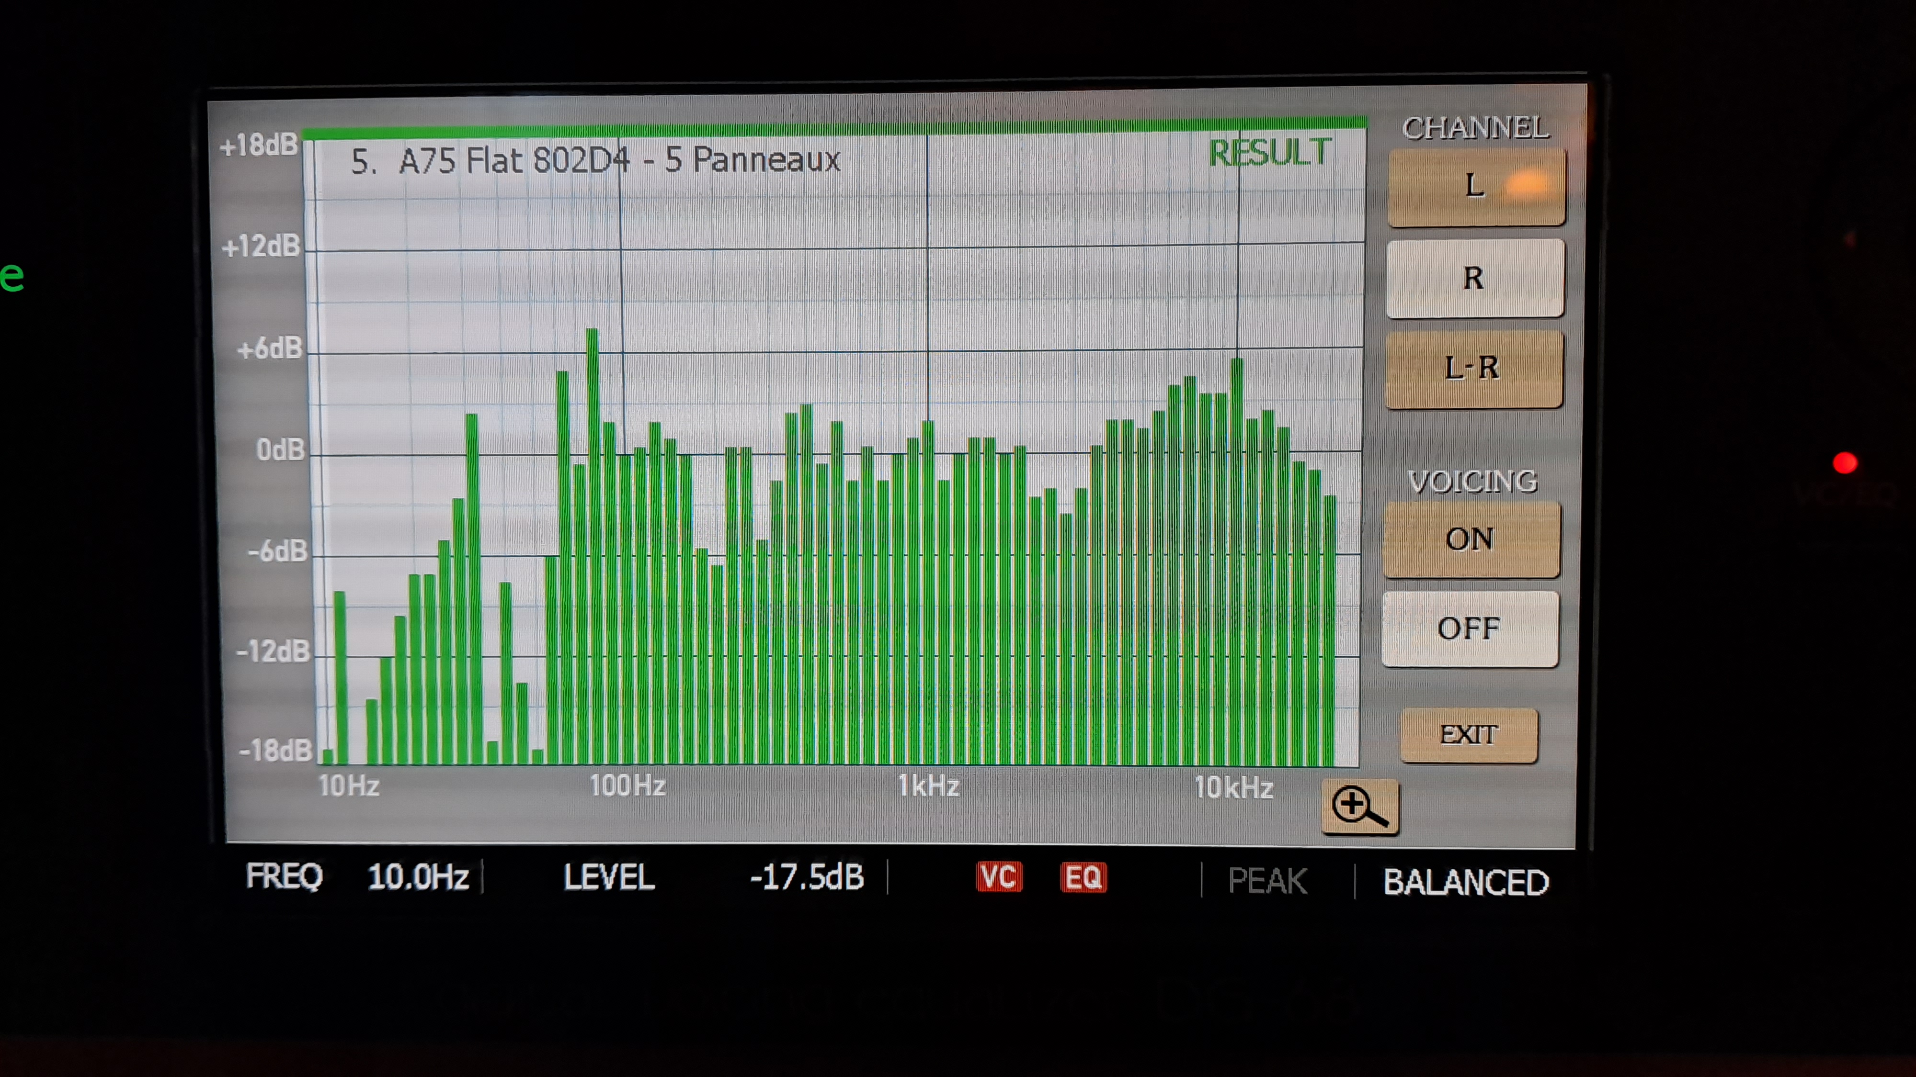Tap the magnifier zoom-in icon
Screen dimensions: 1916x1077
(1360, 807)
